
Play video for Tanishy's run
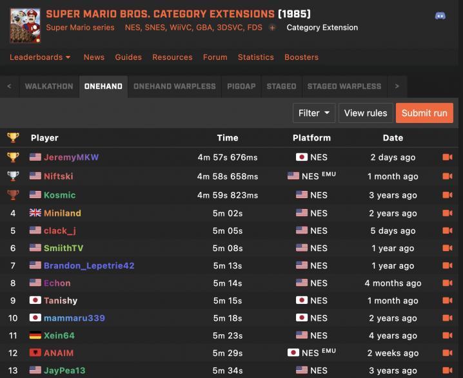click(448, 301)
